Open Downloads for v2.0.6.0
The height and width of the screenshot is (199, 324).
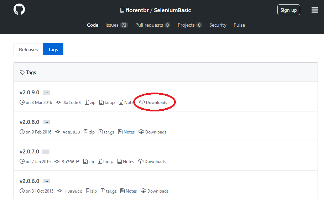(x=155, y=191)
